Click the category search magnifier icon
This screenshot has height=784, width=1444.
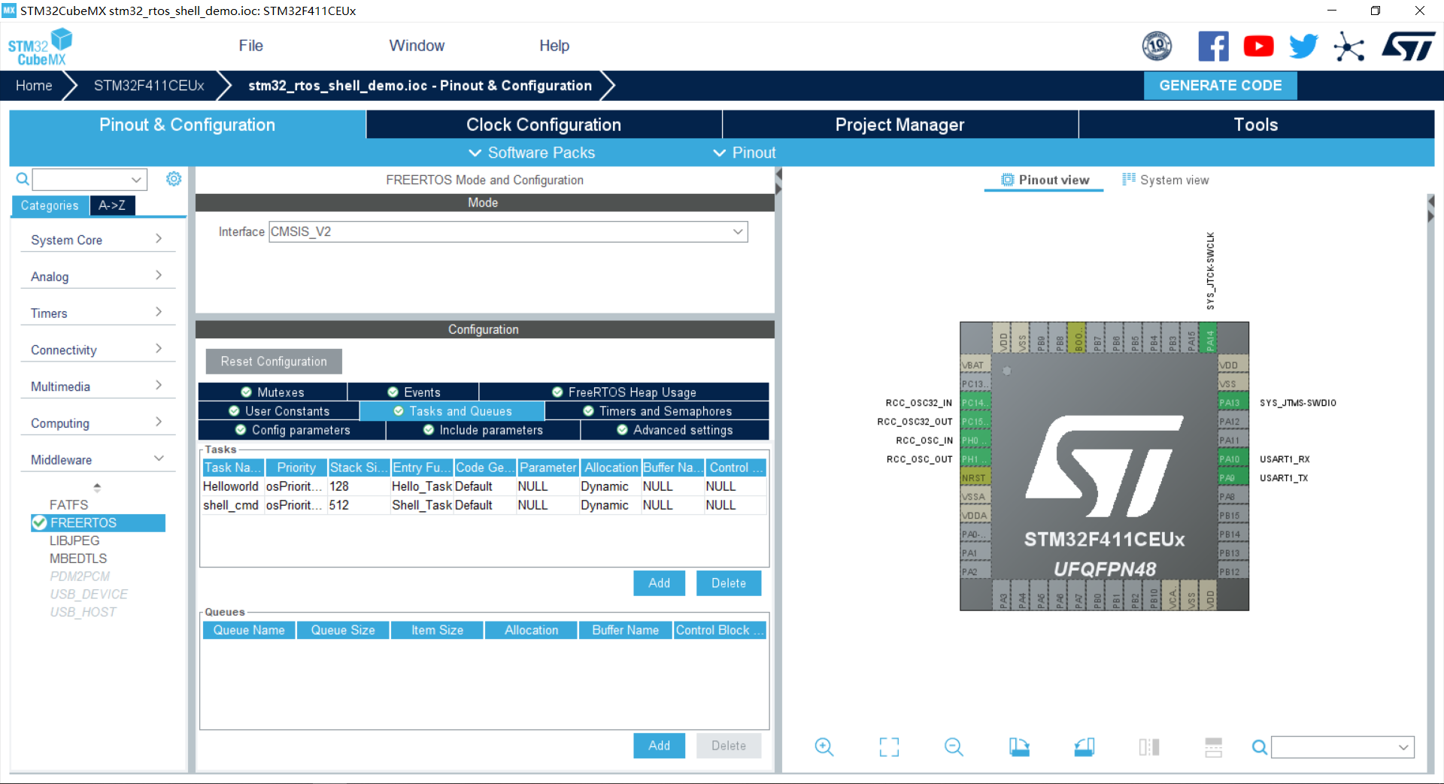[23, 179]
